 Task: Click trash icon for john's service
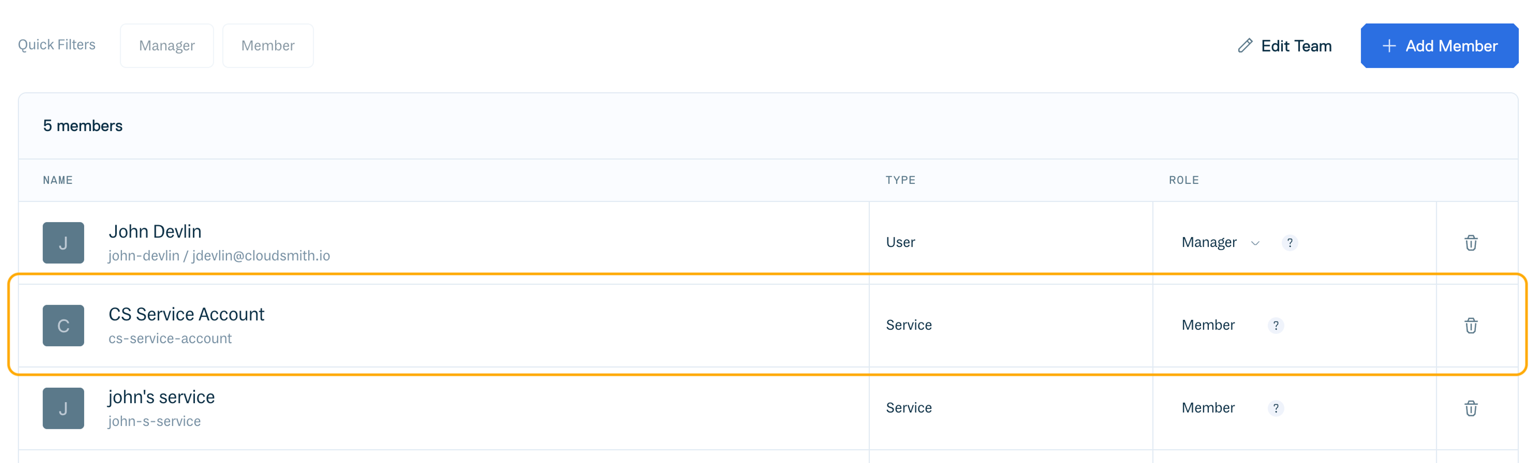tap(1471, 408)
